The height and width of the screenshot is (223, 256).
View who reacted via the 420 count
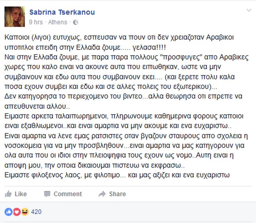pyautogui.click(x=36, y=212)
